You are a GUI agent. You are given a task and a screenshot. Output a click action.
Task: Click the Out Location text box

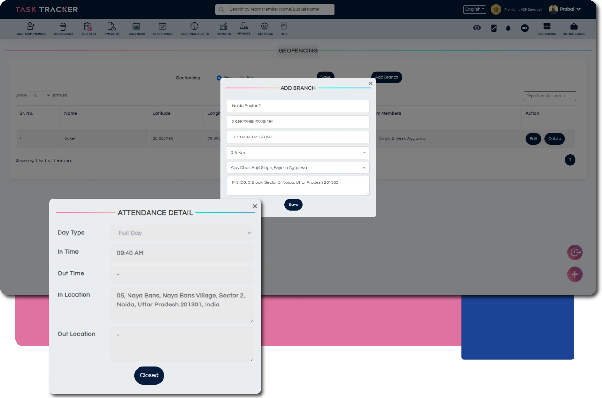(182, 344)
